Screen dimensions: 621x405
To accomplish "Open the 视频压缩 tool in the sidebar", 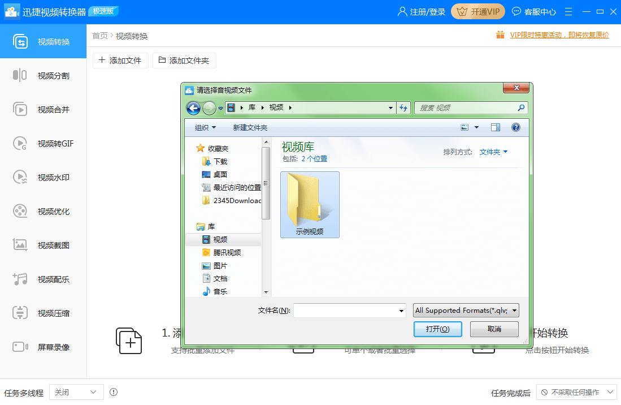I will tap(43, 313).
